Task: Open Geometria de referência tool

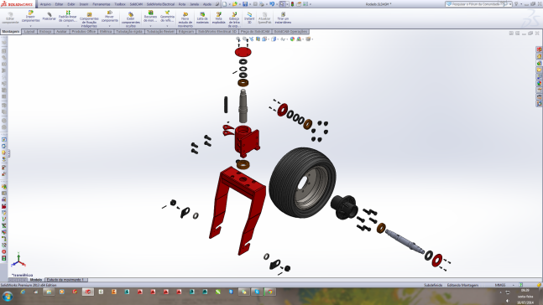Action: 167,16
